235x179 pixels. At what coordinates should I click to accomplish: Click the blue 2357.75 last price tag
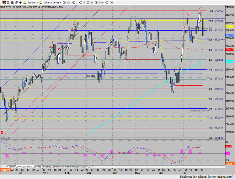(230, 36)
